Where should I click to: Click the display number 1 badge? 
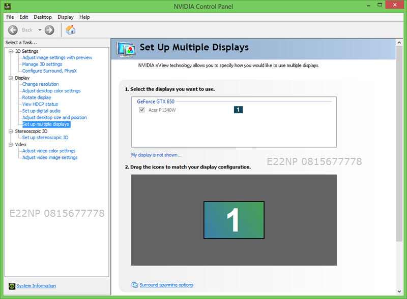coord(238,110)
